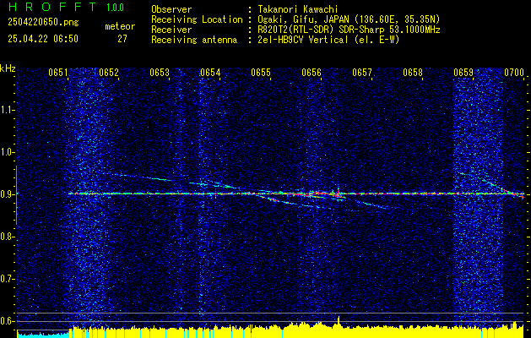531x338 pixels.
Task: Click the 0651 time marker
Action: 58,73
